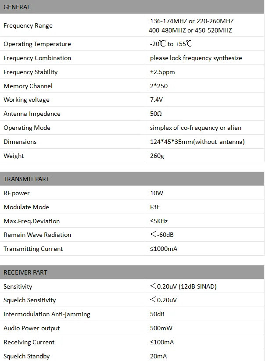
Task: Select the Antenna Impedance 50Ω value
Action: point(156,114)
